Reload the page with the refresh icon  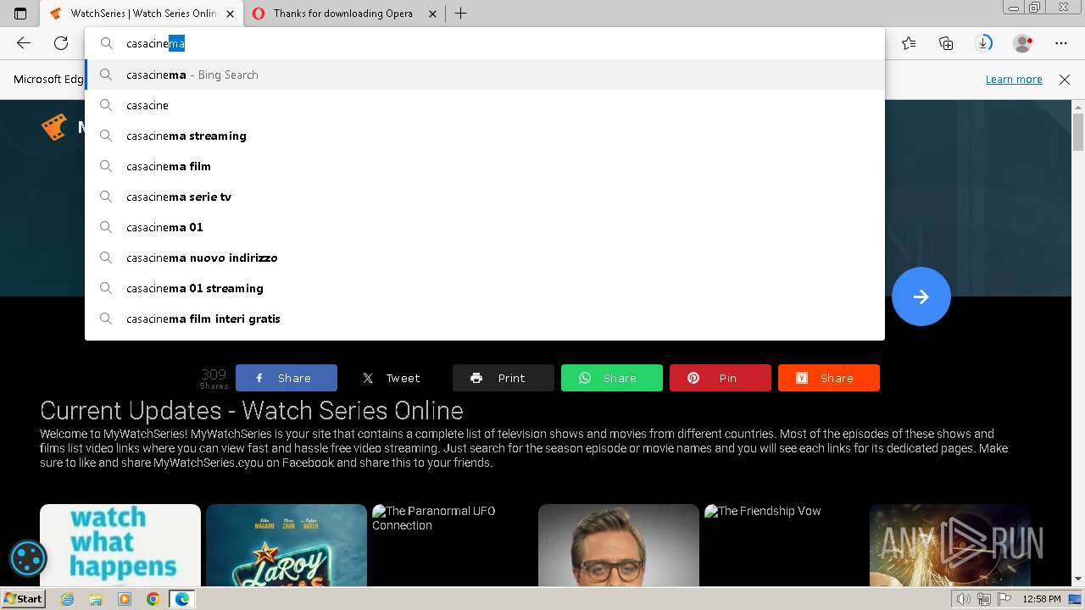61,43
